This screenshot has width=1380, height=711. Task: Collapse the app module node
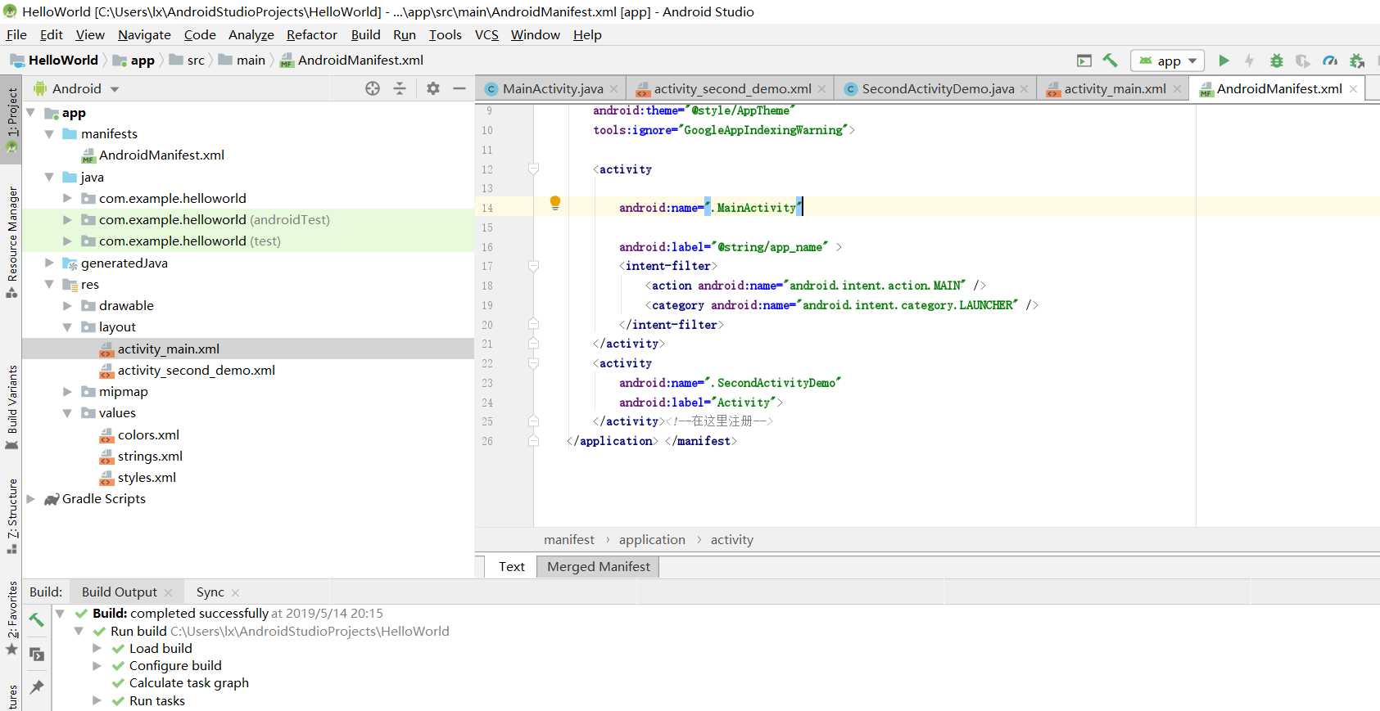[31, 113]
